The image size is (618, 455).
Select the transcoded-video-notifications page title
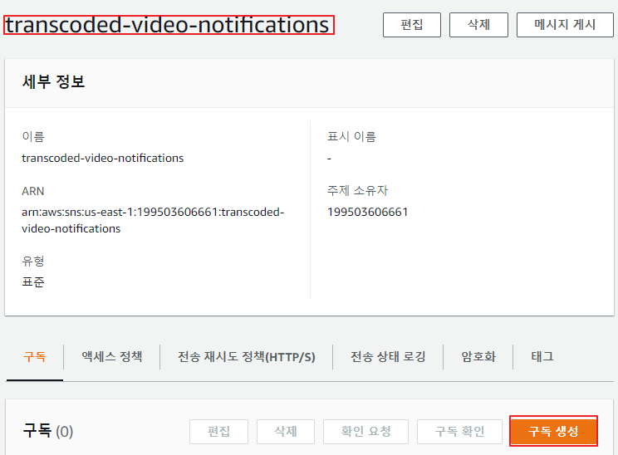click(x=168, y=25)
